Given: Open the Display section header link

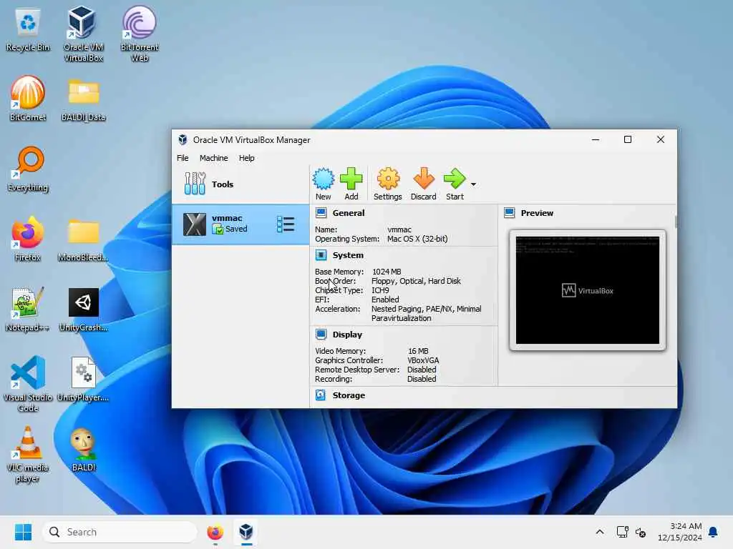Looking at the screenshot, I should pyautogui.click(x=347, y=335).
